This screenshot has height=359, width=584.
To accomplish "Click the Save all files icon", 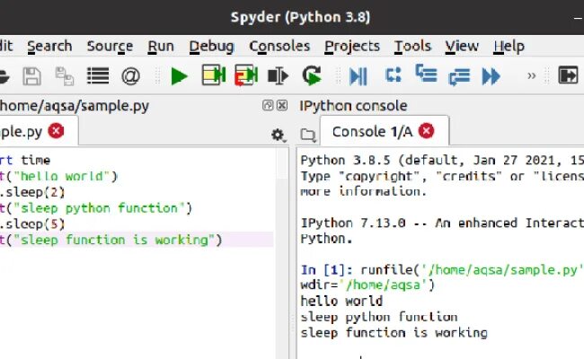I will (x=65, y=76).
